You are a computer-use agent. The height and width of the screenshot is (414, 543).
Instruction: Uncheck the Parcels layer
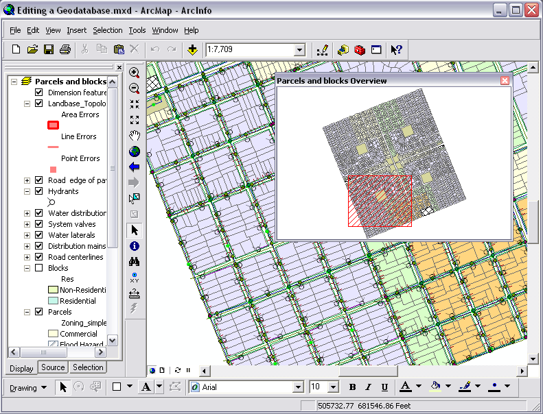point(38,312)
